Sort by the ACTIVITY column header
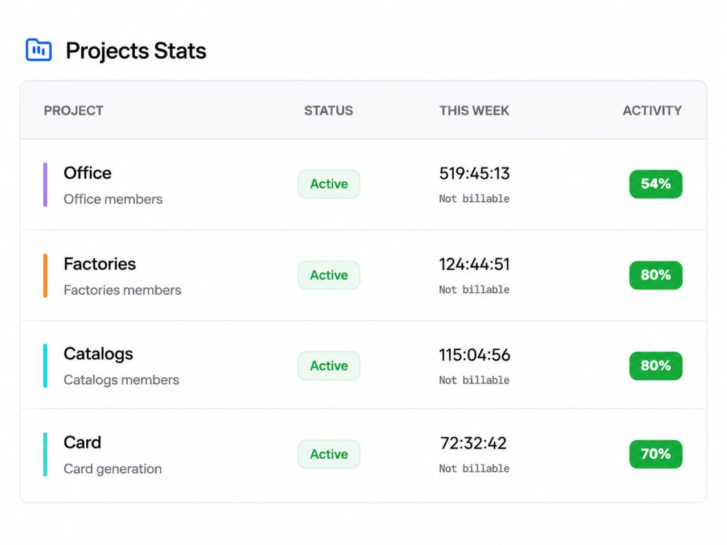The image size is (727, 545). pos(652,111)
